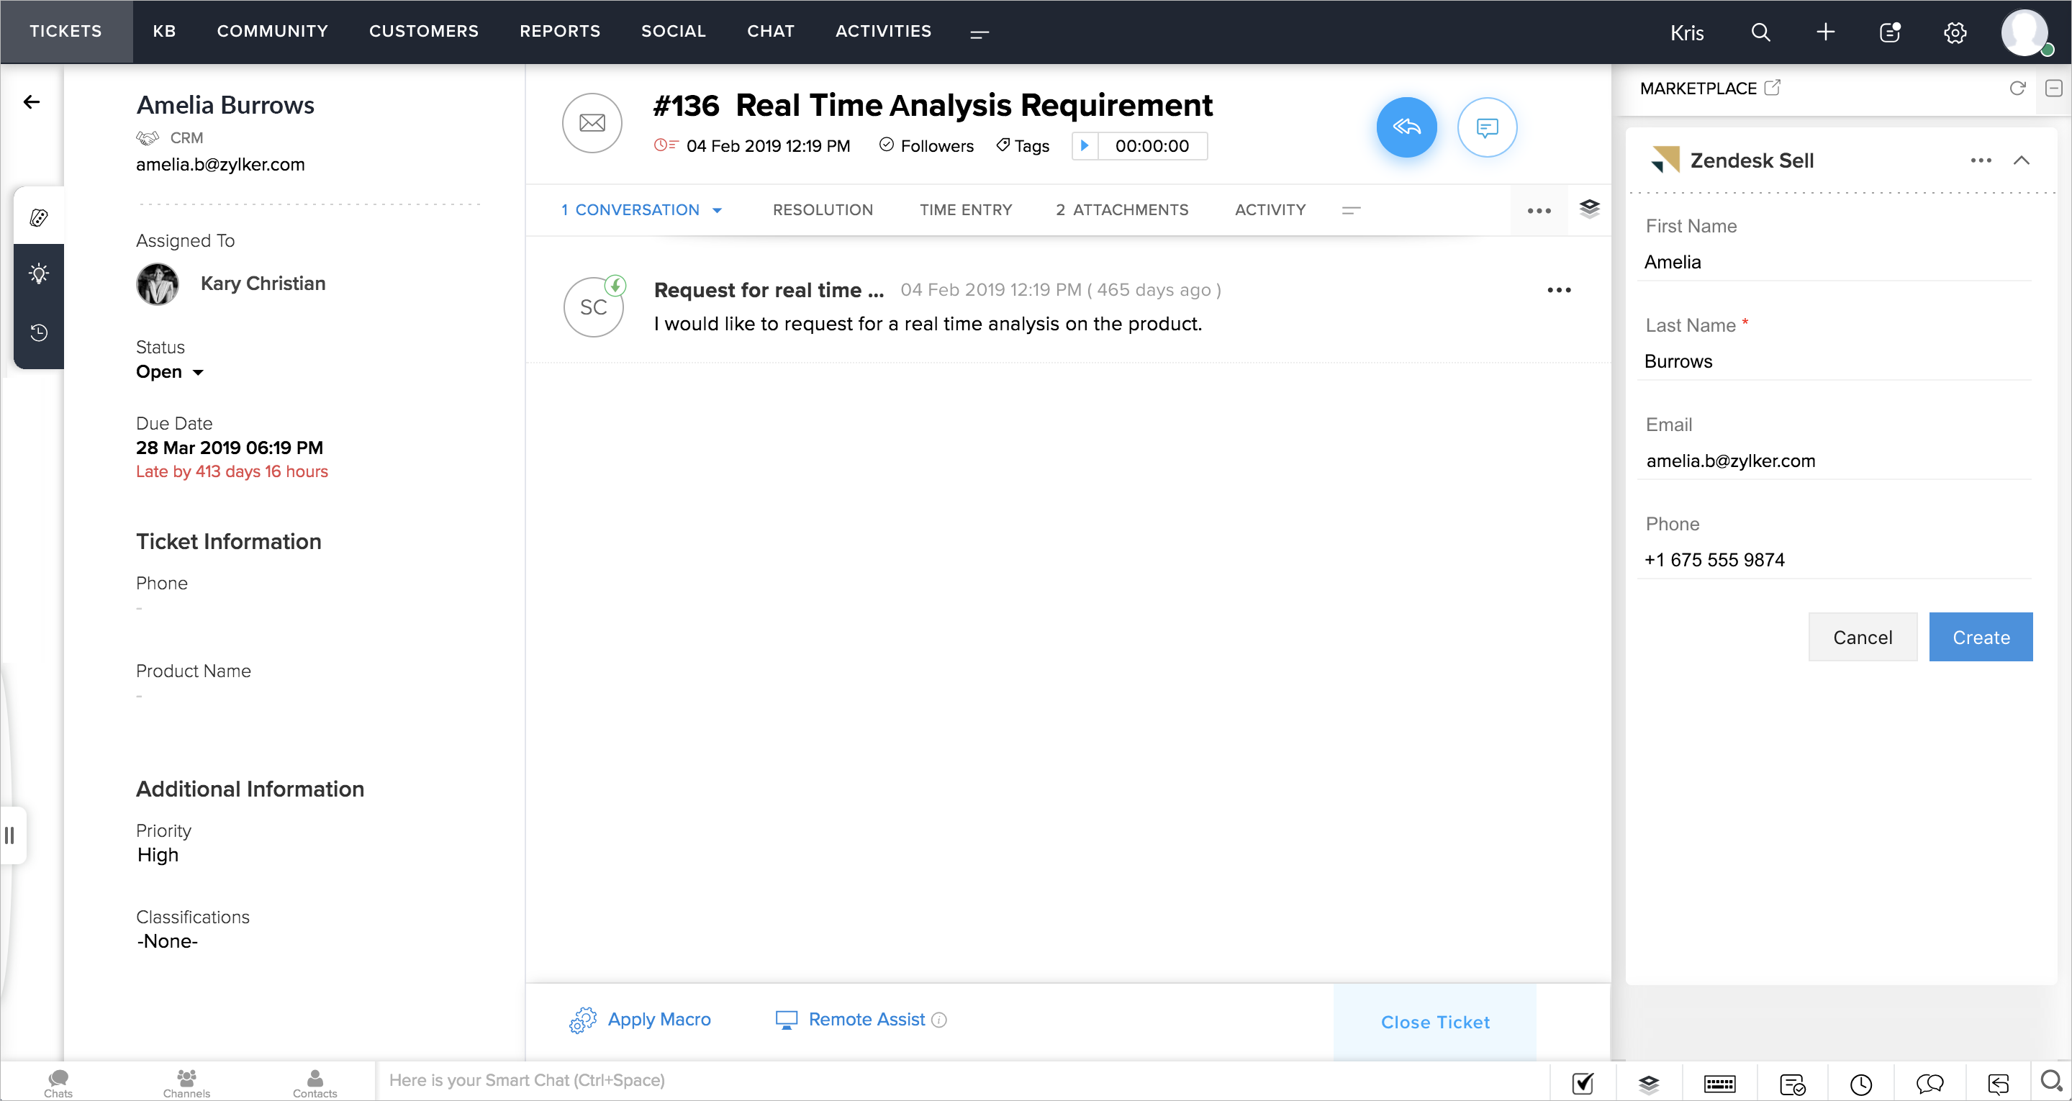Click the Apply Macro link

[x=658, y=1019]
